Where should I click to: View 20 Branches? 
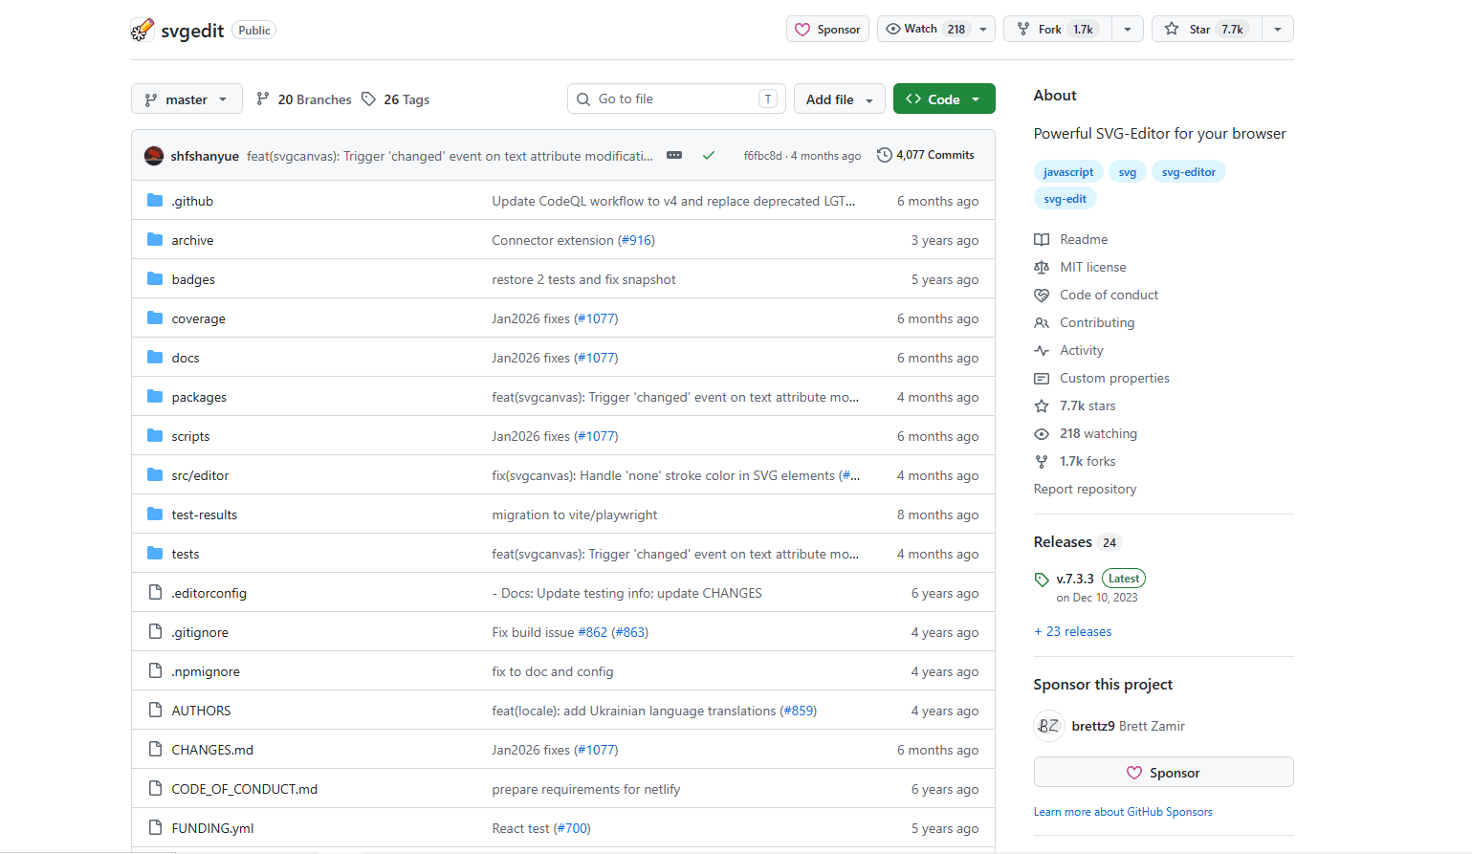pyautogui.click(x=304, y=99)
